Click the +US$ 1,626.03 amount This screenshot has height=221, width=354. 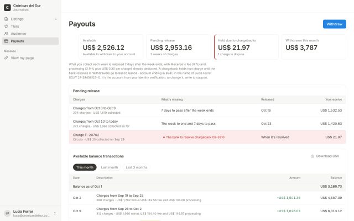click(x=289, y=211)
